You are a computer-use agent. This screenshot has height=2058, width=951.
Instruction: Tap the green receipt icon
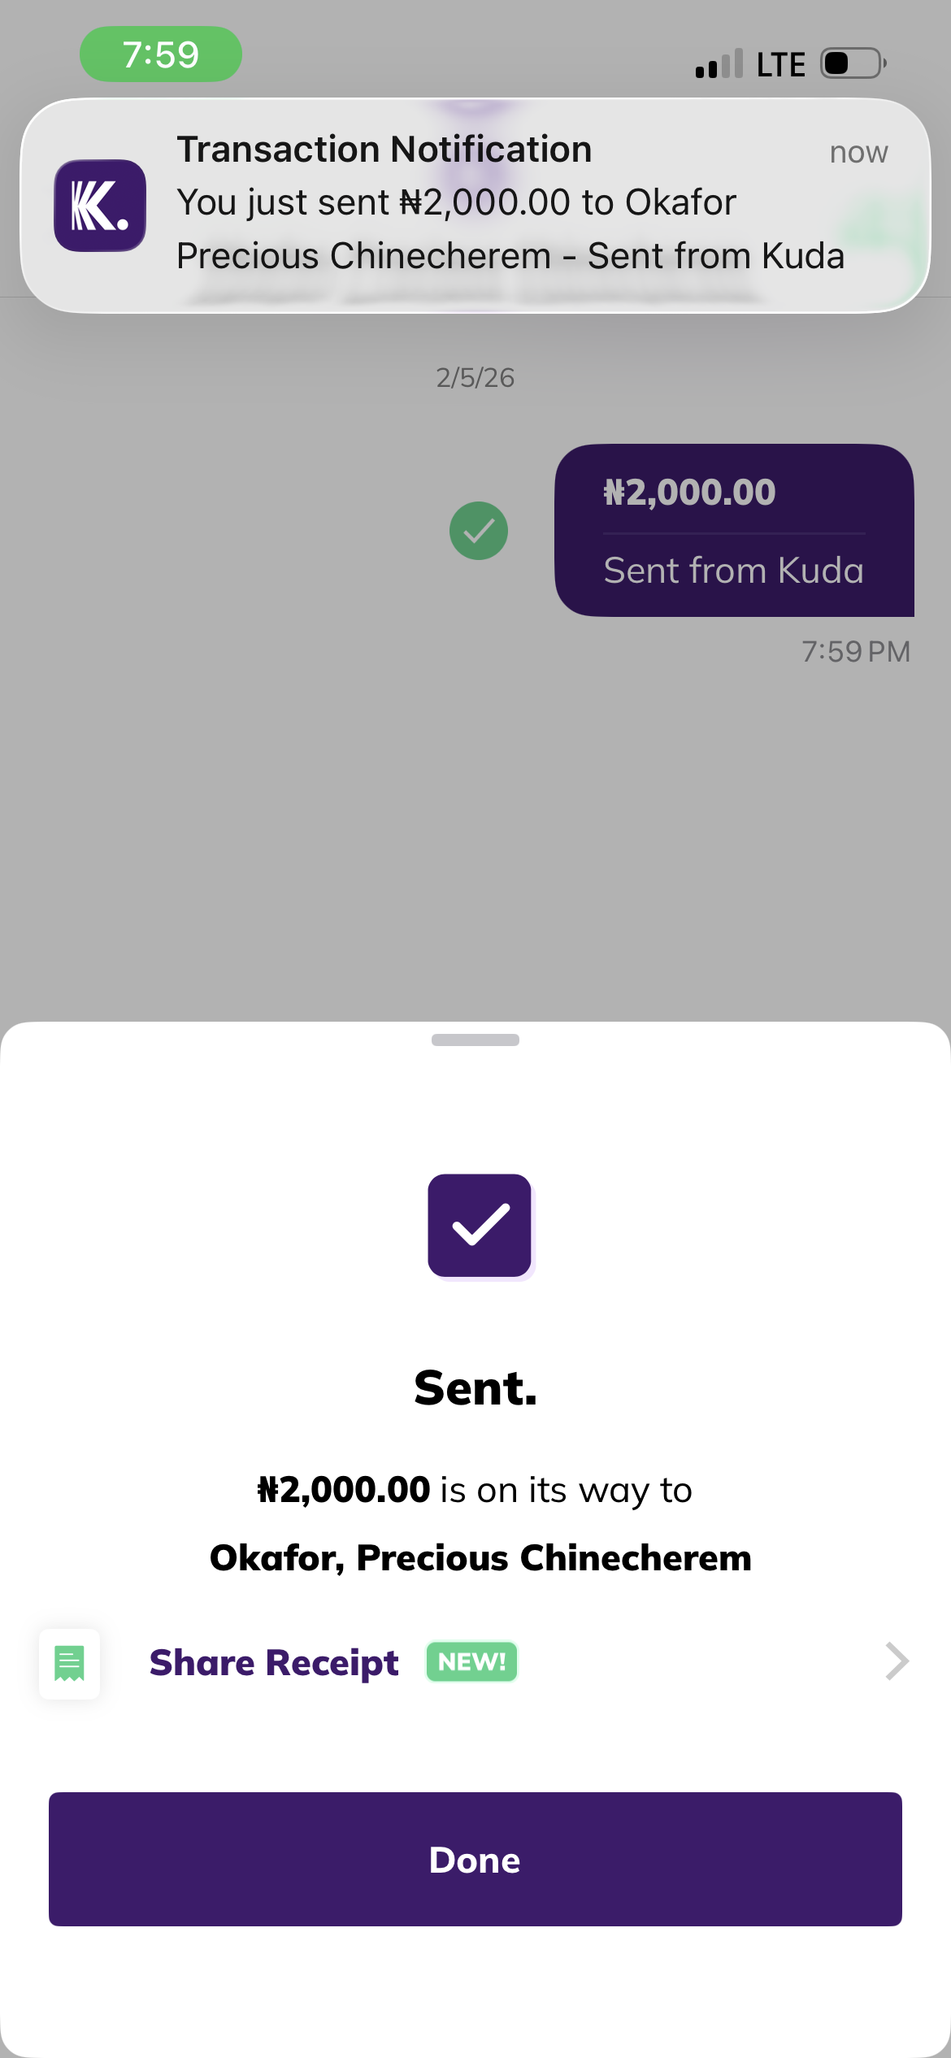coord(70,1663)
